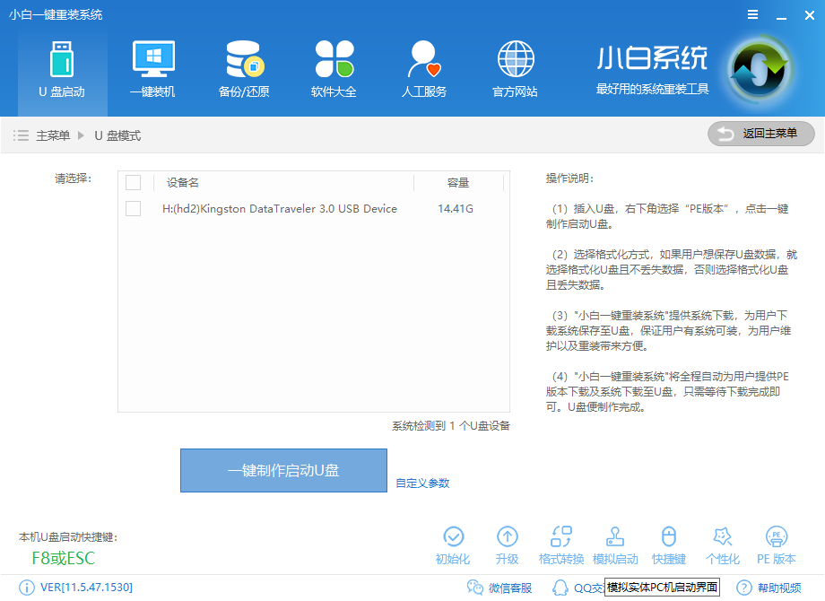
Task: Check the select-all checkbox in device list header
Action: click(134, 182)
